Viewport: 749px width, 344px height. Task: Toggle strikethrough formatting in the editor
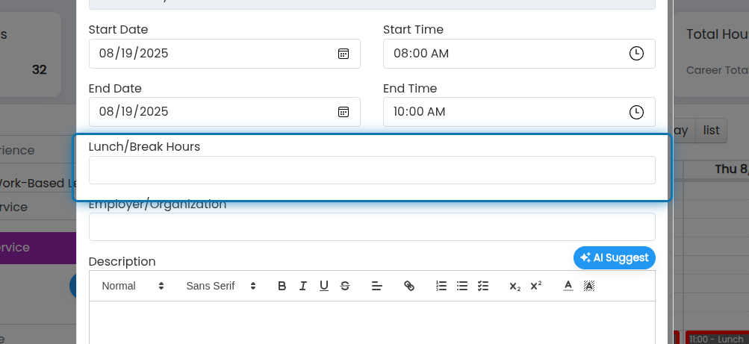345,286
